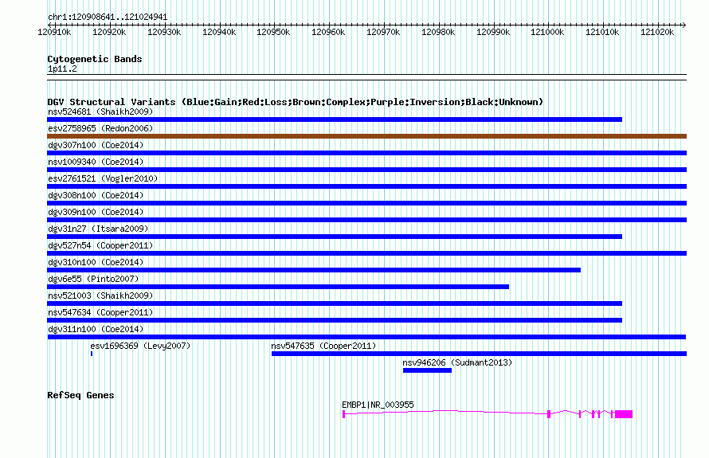This screenshot has width=709, height=458.
Task: Select the esv2761521 (Vogler2010) label
Action: (x=103, y=178)
